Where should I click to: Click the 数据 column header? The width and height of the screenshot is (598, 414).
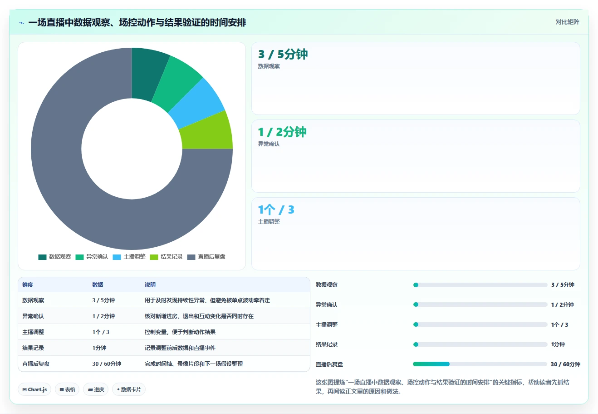point(98,285)
